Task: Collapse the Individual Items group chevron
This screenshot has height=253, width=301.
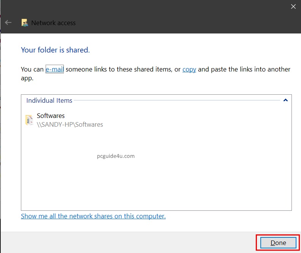Action: (x=285, y=100)
